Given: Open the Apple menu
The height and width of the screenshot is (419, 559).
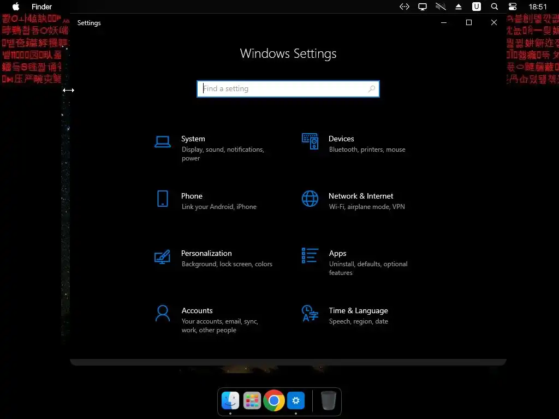Looking at the screenshot, I should (x=16, y=7).
